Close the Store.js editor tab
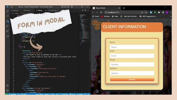This screenshot has width=177, height=100. (x=46, y=10)
